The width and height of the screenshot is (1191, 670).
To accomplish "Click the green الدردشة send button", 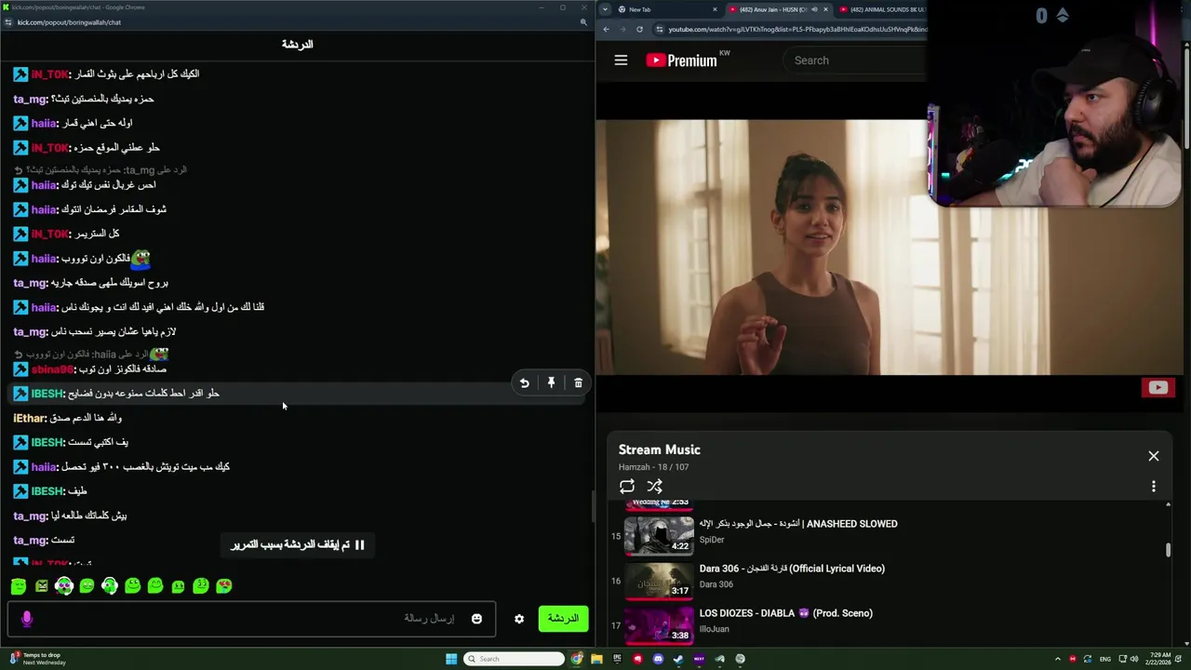I will click(x=563, y=619).
